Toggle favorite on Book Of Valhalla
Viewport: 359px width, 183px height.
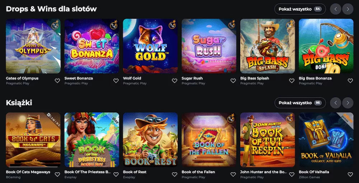[x=350, y=174]
